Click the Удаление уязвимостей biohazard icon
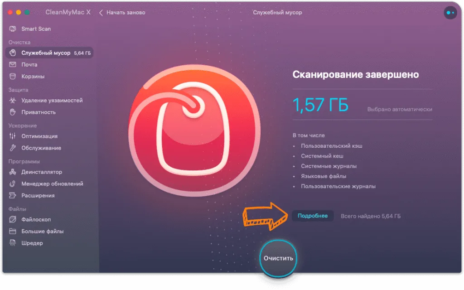The height and width of the screenshot is (290, 464). click(x=12, y=100)
